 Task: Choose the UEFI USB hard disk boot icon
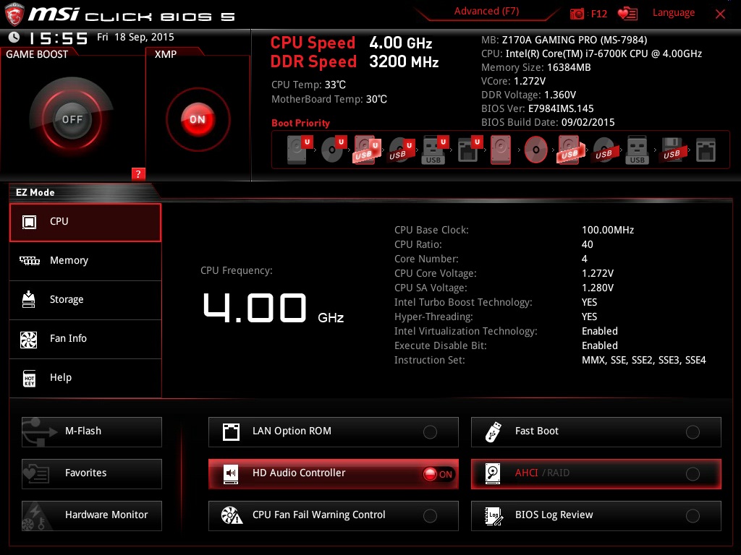point(367,150)
